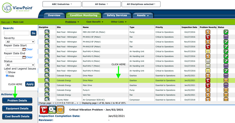Image resolution: width=235 pixels, height=123 pixels.
Task: Click orange status icon for Pump 6
Action: [226, 90]
